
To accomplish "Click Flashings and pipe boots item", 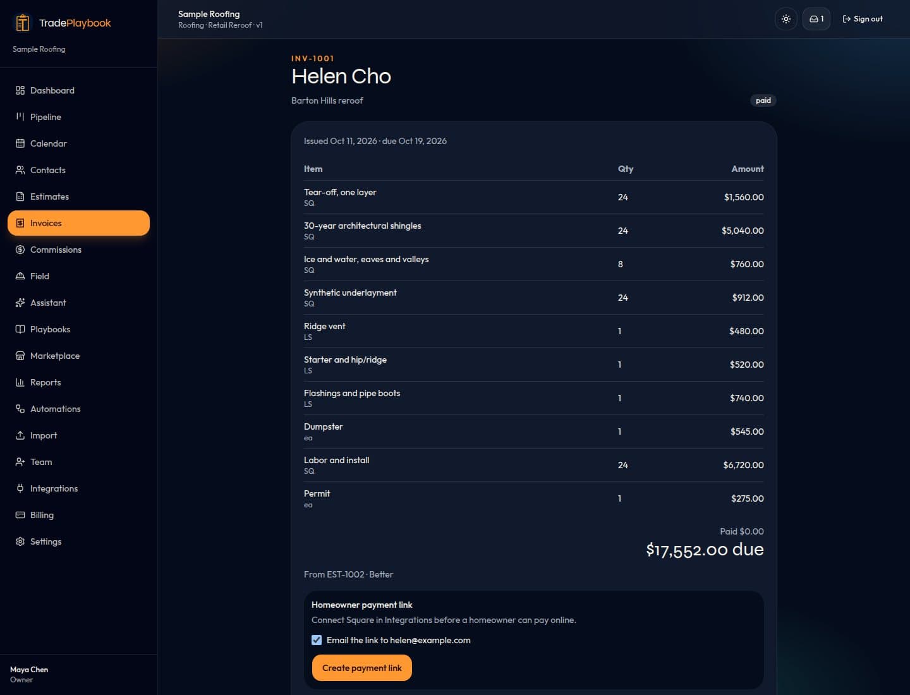I will point(533,398).
